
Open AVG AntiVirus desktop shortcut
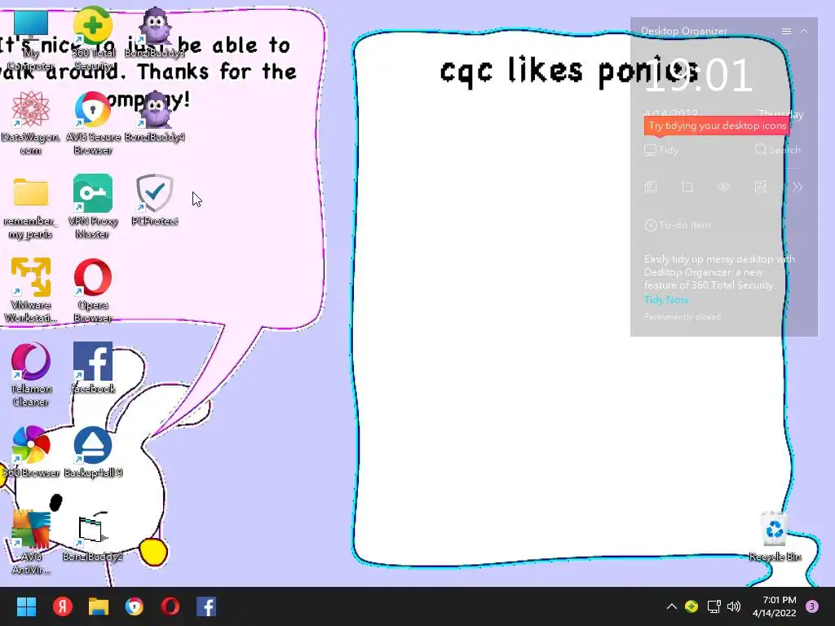point(30,543)
